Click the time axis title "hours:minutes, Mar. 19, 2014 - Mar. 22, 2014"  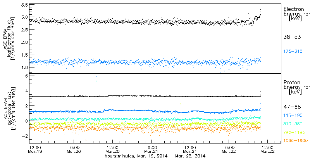click(155, 156)
